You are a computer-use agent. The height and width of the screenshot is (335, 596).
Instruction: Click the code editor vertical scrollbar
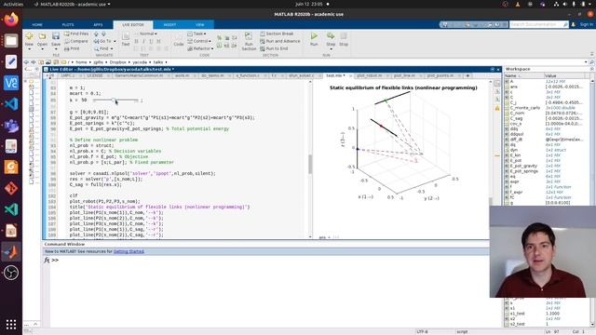(310, 164)
